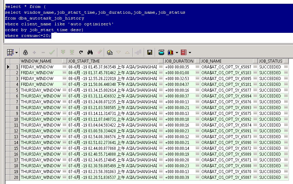Image resolution: width=293 pixels, height=184 pixels.
Task: Select row 5 via its row number
Action: click(16, 90)
